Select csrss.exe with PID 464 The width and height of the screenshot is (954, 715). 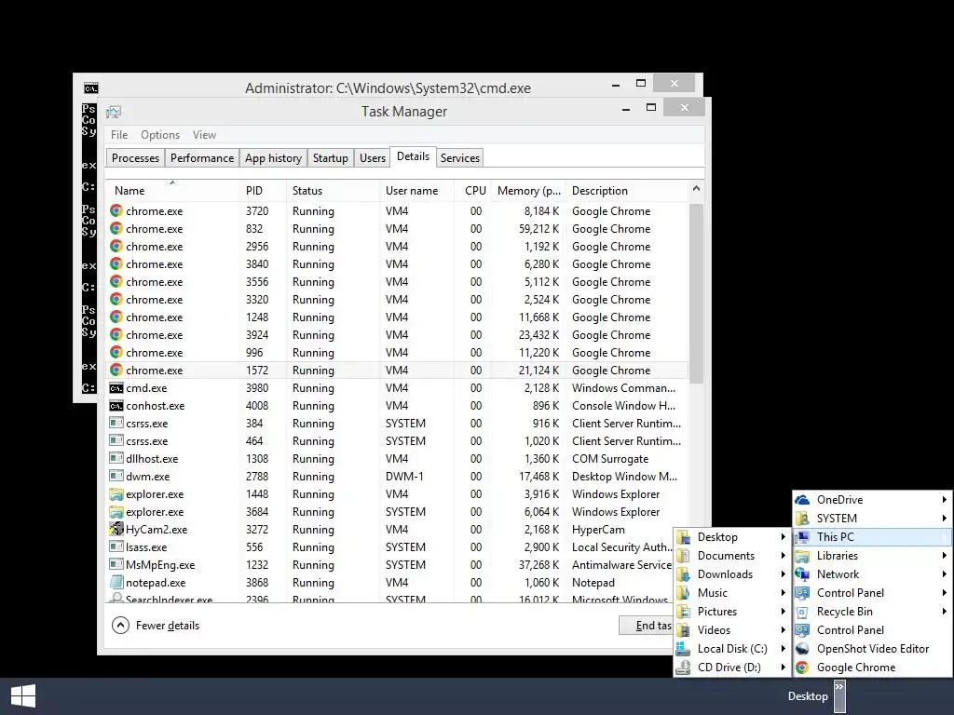(397, 440)
